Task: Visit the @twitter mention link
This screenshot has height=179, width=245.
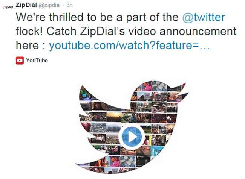Action: tap(204, 17)
